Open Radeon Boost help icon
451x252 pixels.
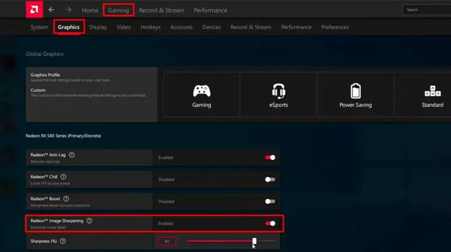66,199
